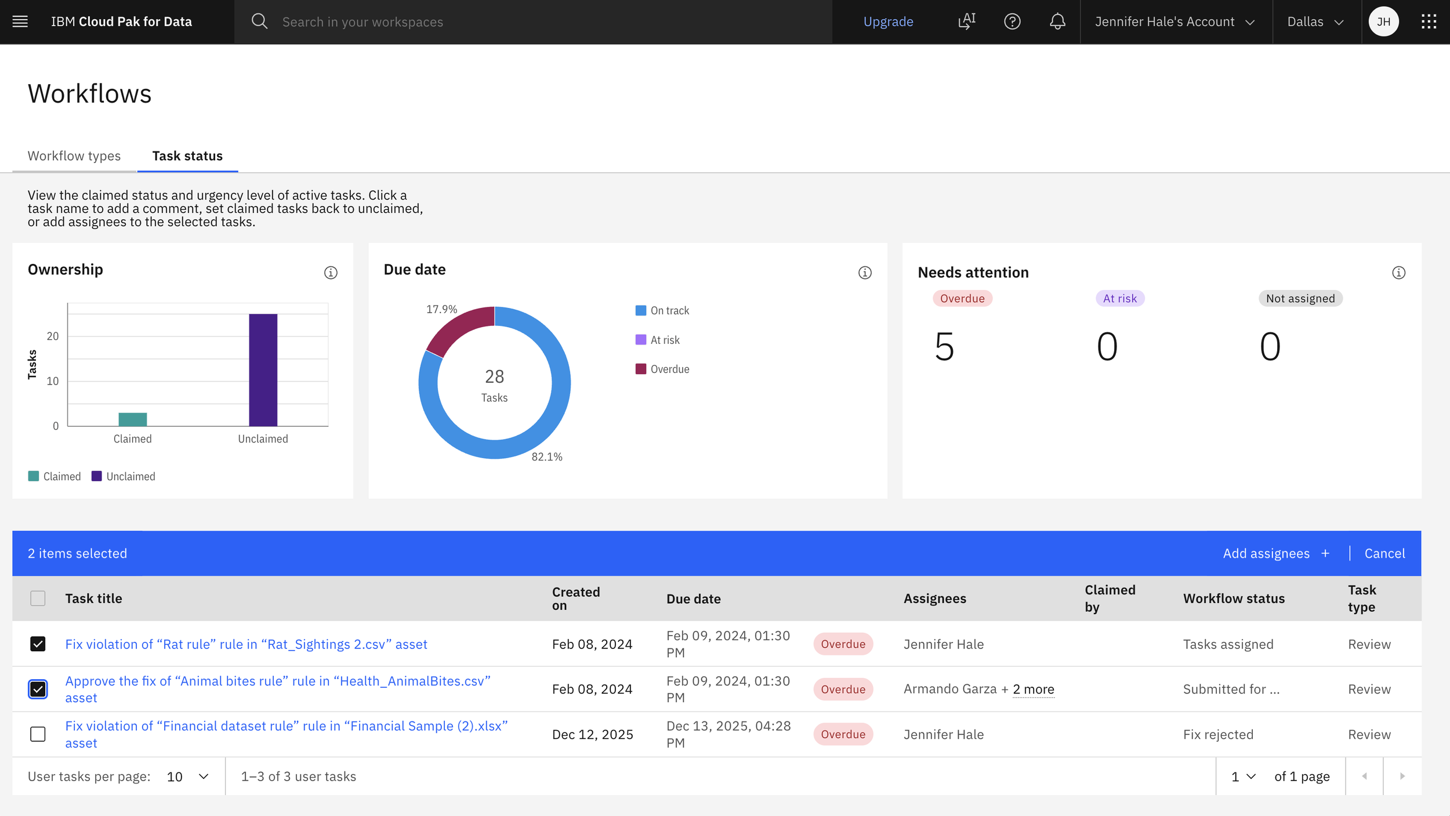The width and height of the screenshot is (1450, 816).
Task: Select the Task status tab
Action: [187, 155]
